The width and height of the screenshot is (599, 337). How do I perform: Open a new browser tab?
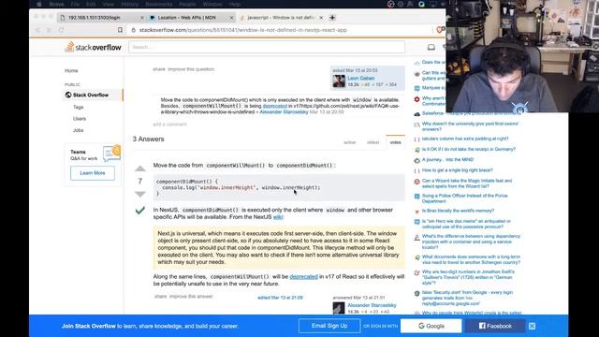pos(332,18)
